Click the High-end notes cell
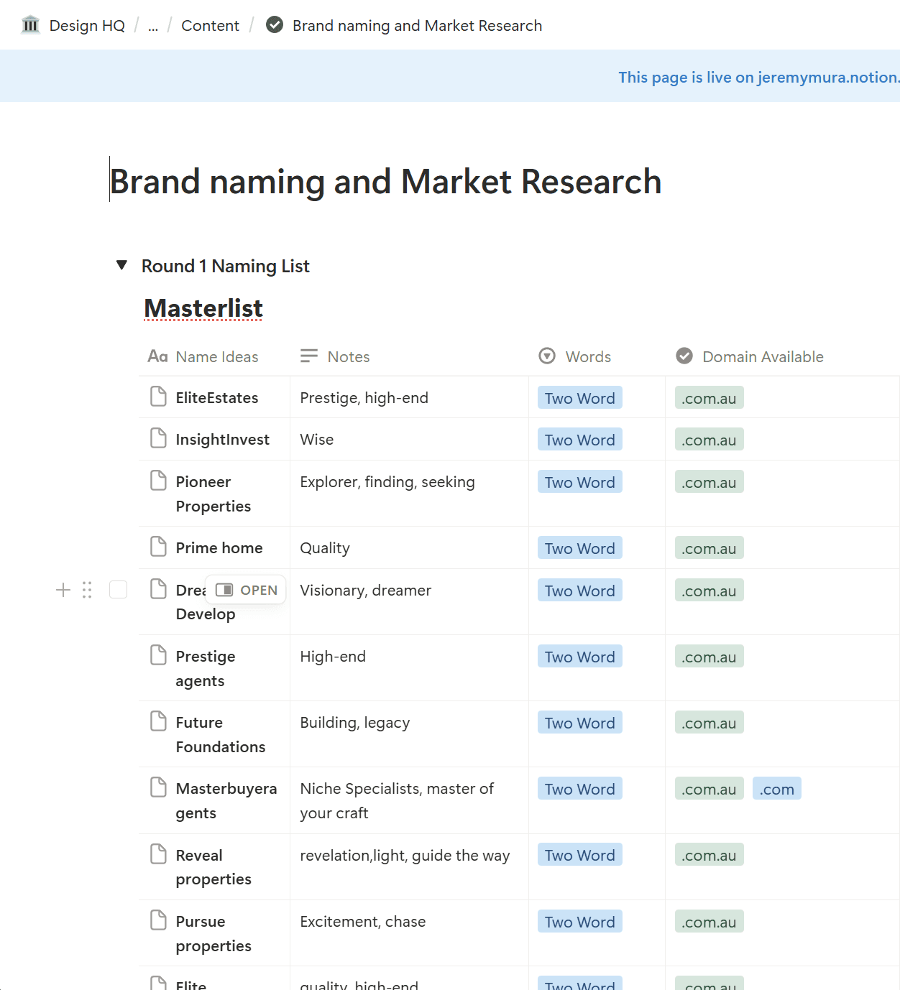The image size is (900, 990). tap(409, 668)
